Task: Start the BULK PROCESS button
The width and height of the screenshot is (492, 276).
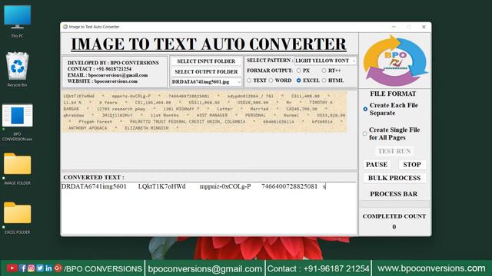Action: [x=394, y=178]
